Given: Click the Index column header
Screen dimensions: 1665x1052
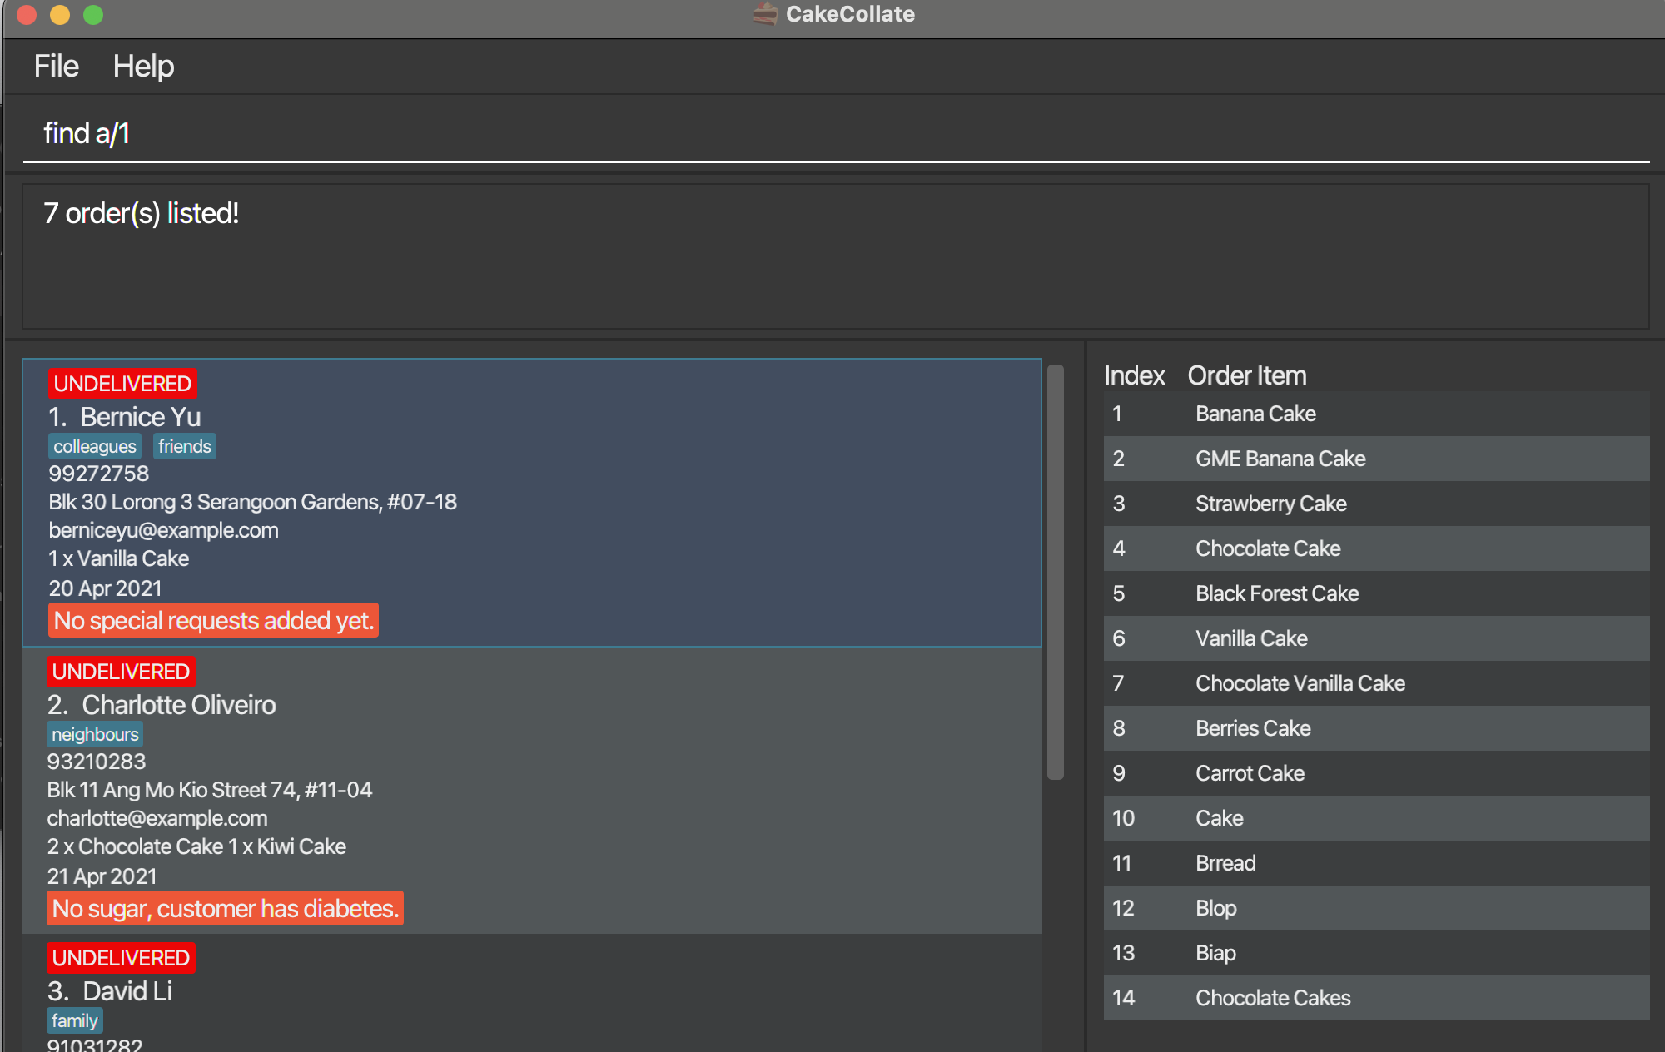Looking at the screenshot, I should [1134, 375].
